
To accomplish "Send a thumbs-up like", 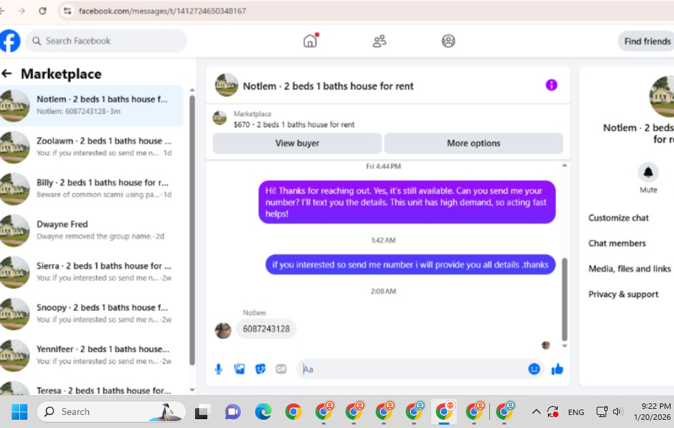I will click(557, 369).
